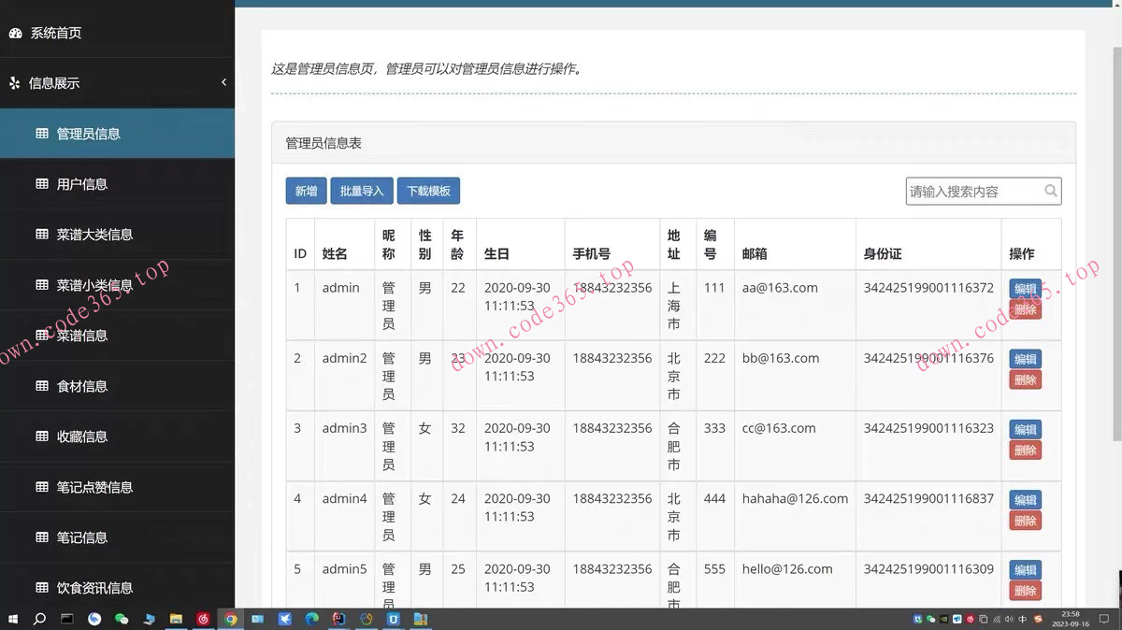Launch NetEase Cloud Music from the taskbar

pos(202,618)
